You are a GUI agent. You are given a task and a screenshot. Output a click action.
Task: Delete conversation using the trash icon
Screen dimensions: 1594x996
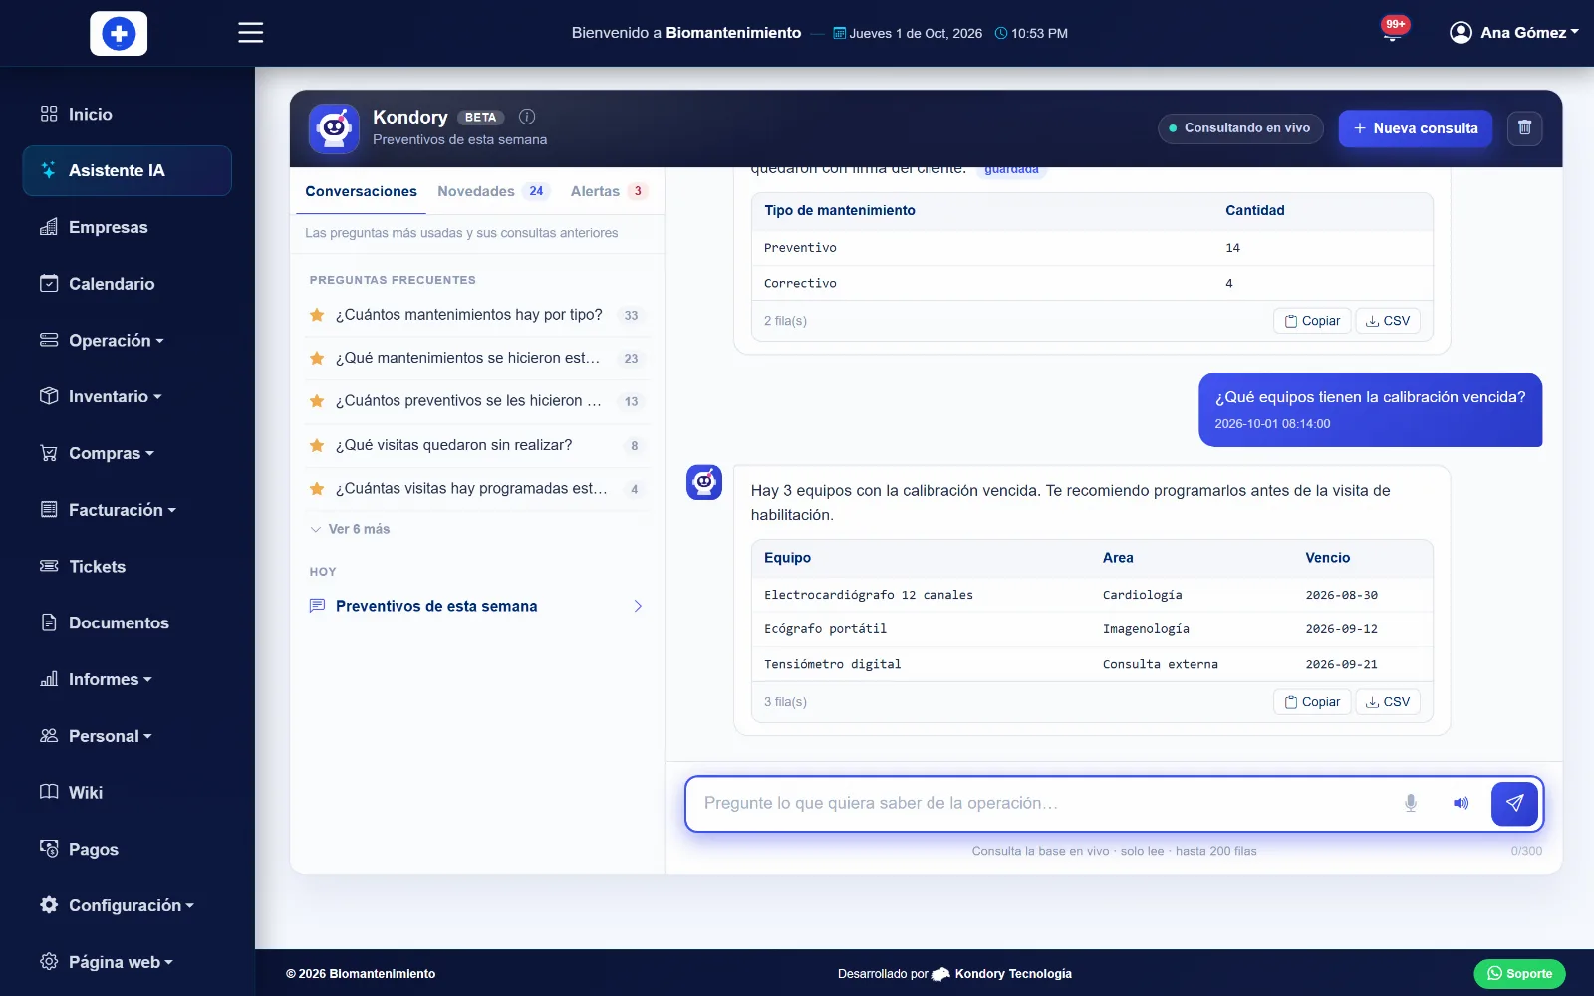pyautogui.click(x=1524, y=128)
